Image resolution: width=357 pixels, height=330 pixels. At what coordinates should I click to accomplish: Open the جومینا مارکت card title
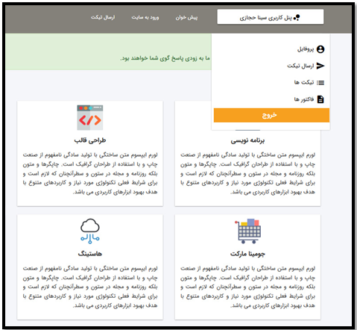(247, 254)
